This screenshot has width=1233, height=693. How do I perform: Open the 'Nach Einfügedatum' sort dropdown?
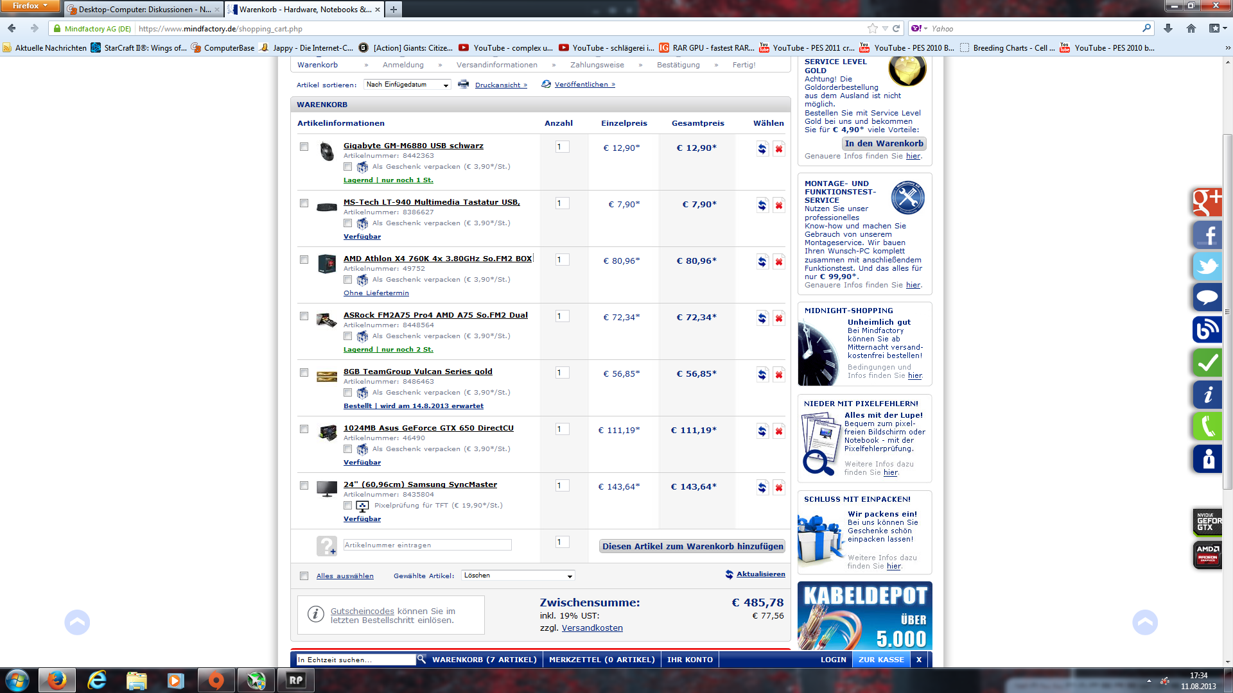point(407,85)
